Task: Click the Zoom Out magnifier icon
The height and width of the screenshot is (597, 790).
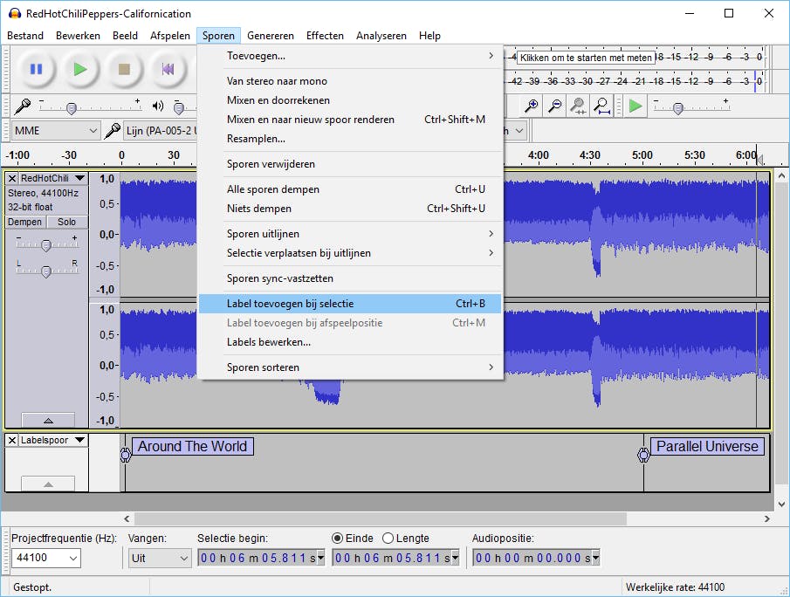Action: tap(554, 106)
